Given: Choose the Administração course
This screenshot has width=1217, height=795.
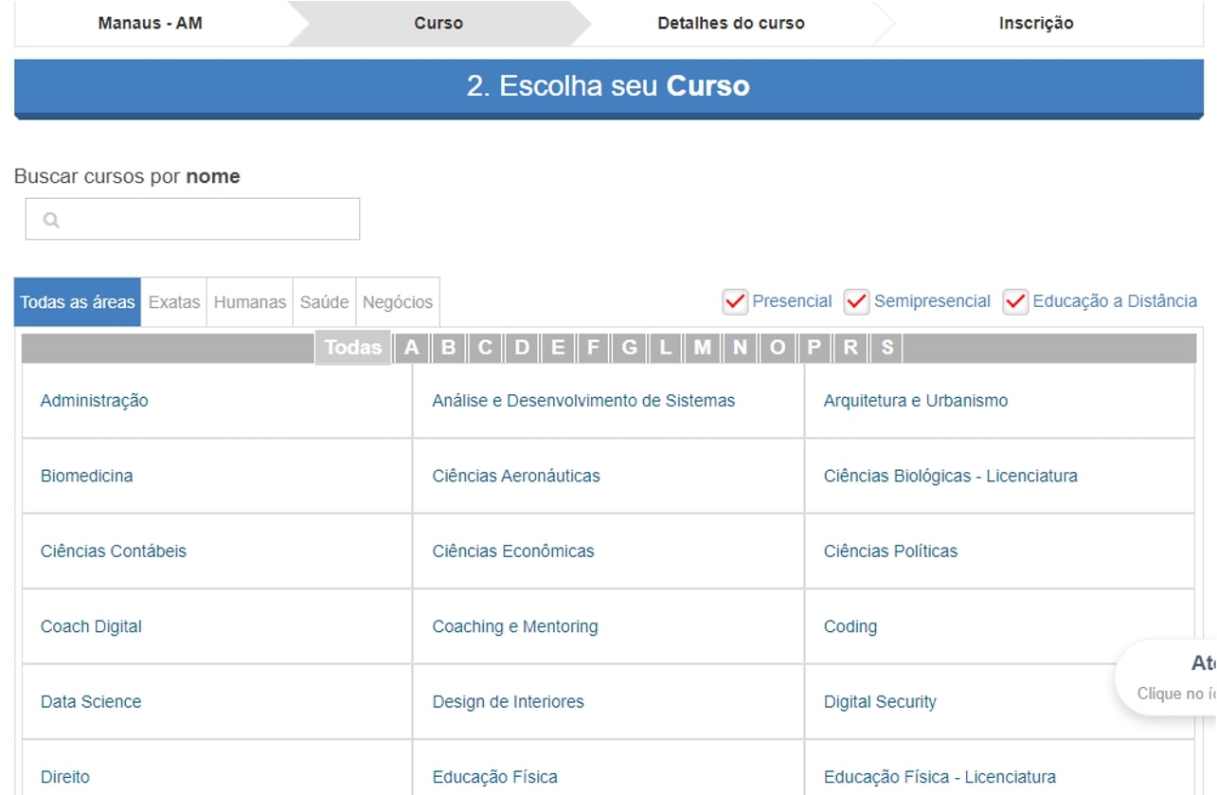Looking at the screenshot, I should 95,401.
